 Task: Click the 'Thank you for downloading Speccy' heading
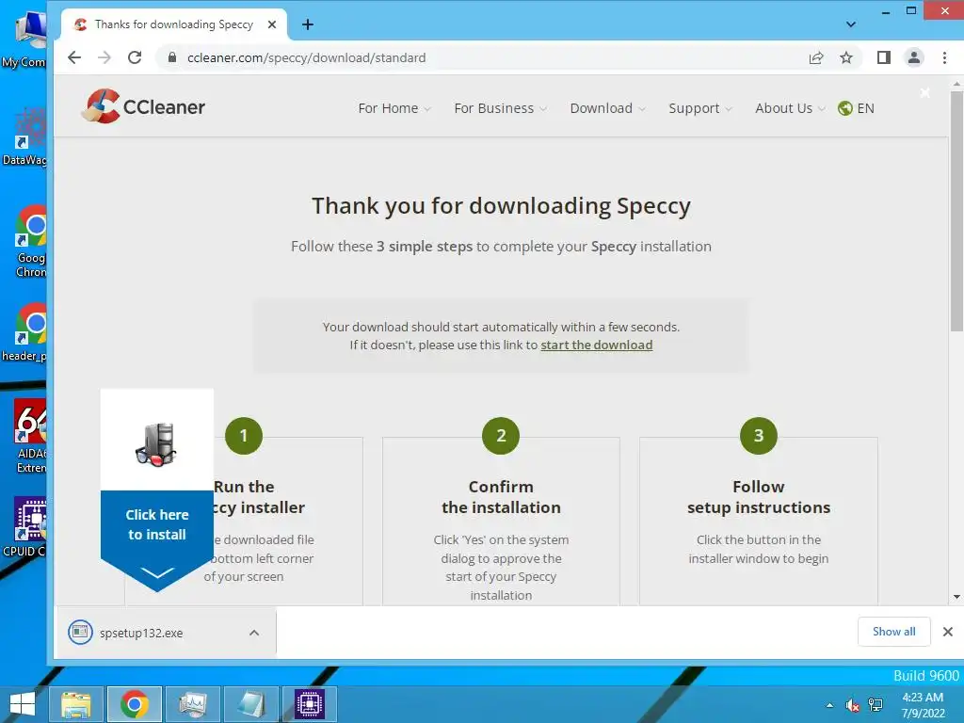pyautogui.click(x=501, y=205)
